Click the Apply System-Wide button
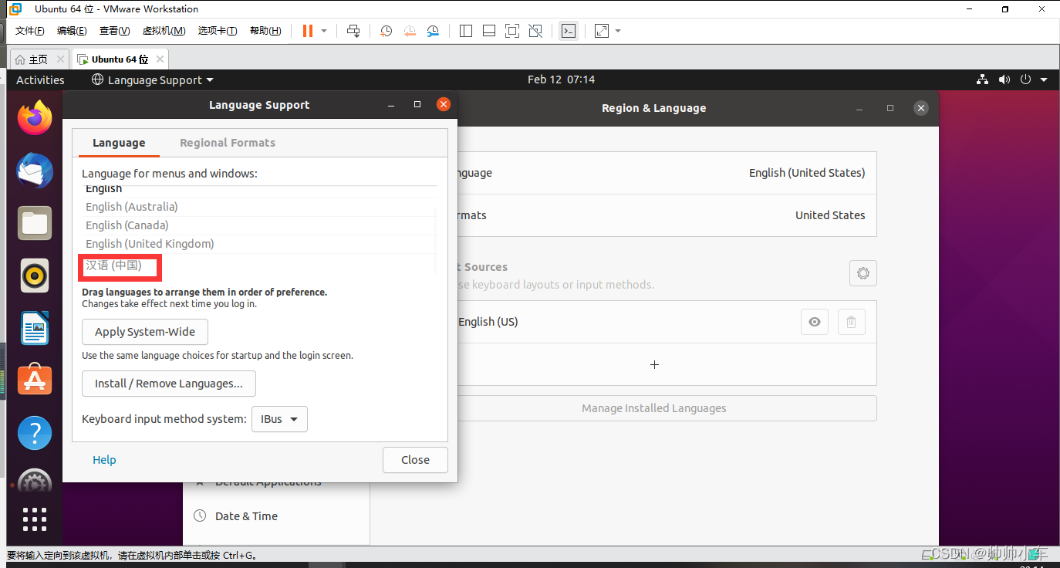 [x=145, y=332]
